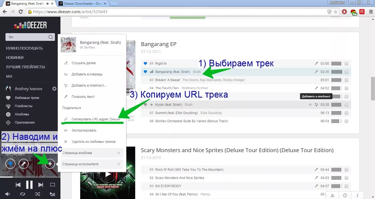Click the heart icon beside Любимые треки
Viewport: 375px width, 199px height.
tap(9, 98)
